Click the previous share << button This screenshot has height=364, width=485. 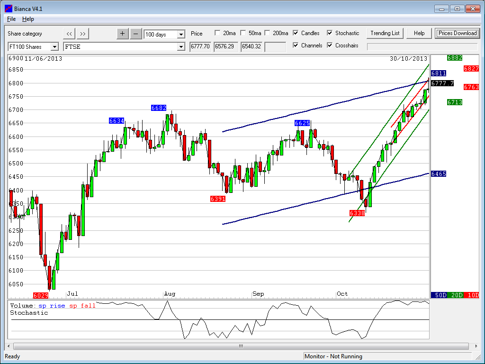tap(69, 34)
